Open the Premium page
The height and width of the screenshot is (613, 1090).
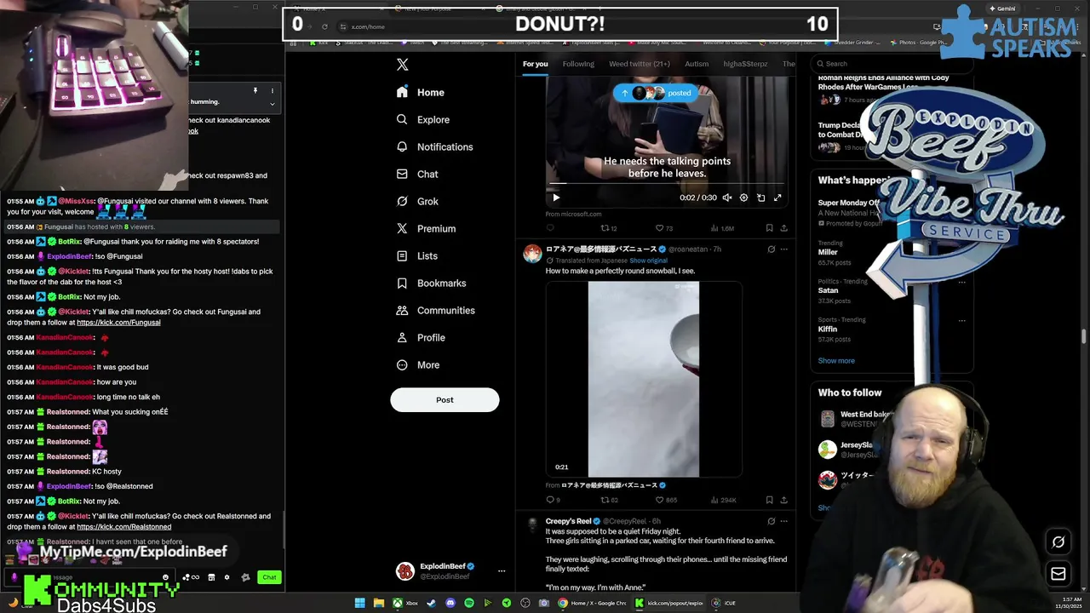426,228
